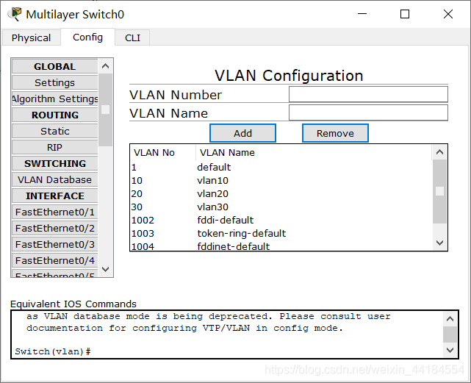Image resolution: width=471 pixels, height=383 pixels.
Task: Maximize the Multilayer Switch0 window
Action: coord(405,14)
